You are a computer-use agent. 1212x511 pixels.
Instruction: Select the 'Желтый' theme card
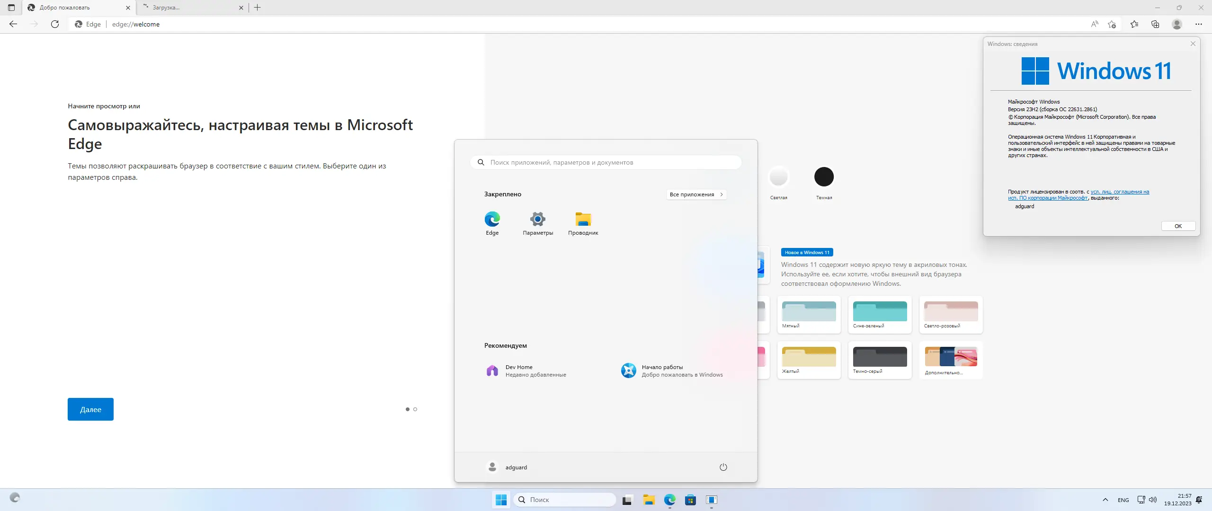(x=809, y=360)
